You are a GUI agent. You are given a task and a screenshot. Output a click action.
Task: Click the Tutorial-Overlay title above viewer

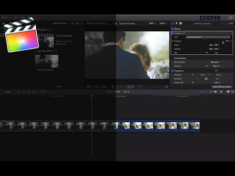[127, 23]
